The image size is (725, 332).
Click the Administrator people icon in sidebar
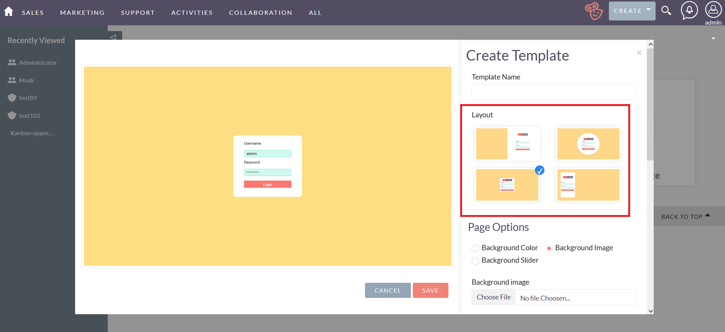pyautogui.click(x=12, y=62)
